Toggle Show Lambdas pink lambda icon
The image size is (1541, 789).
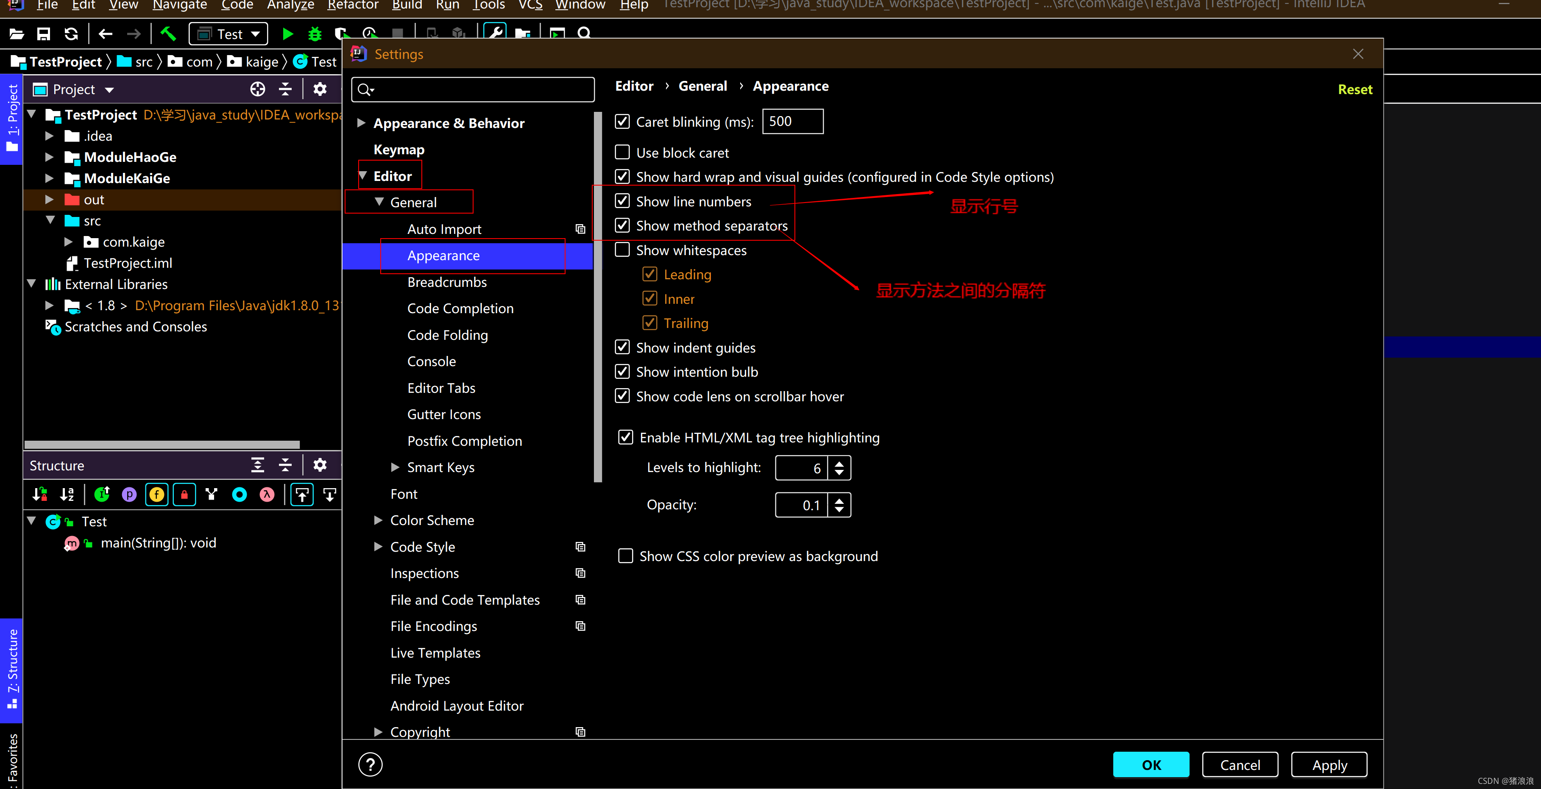[267, 495]
